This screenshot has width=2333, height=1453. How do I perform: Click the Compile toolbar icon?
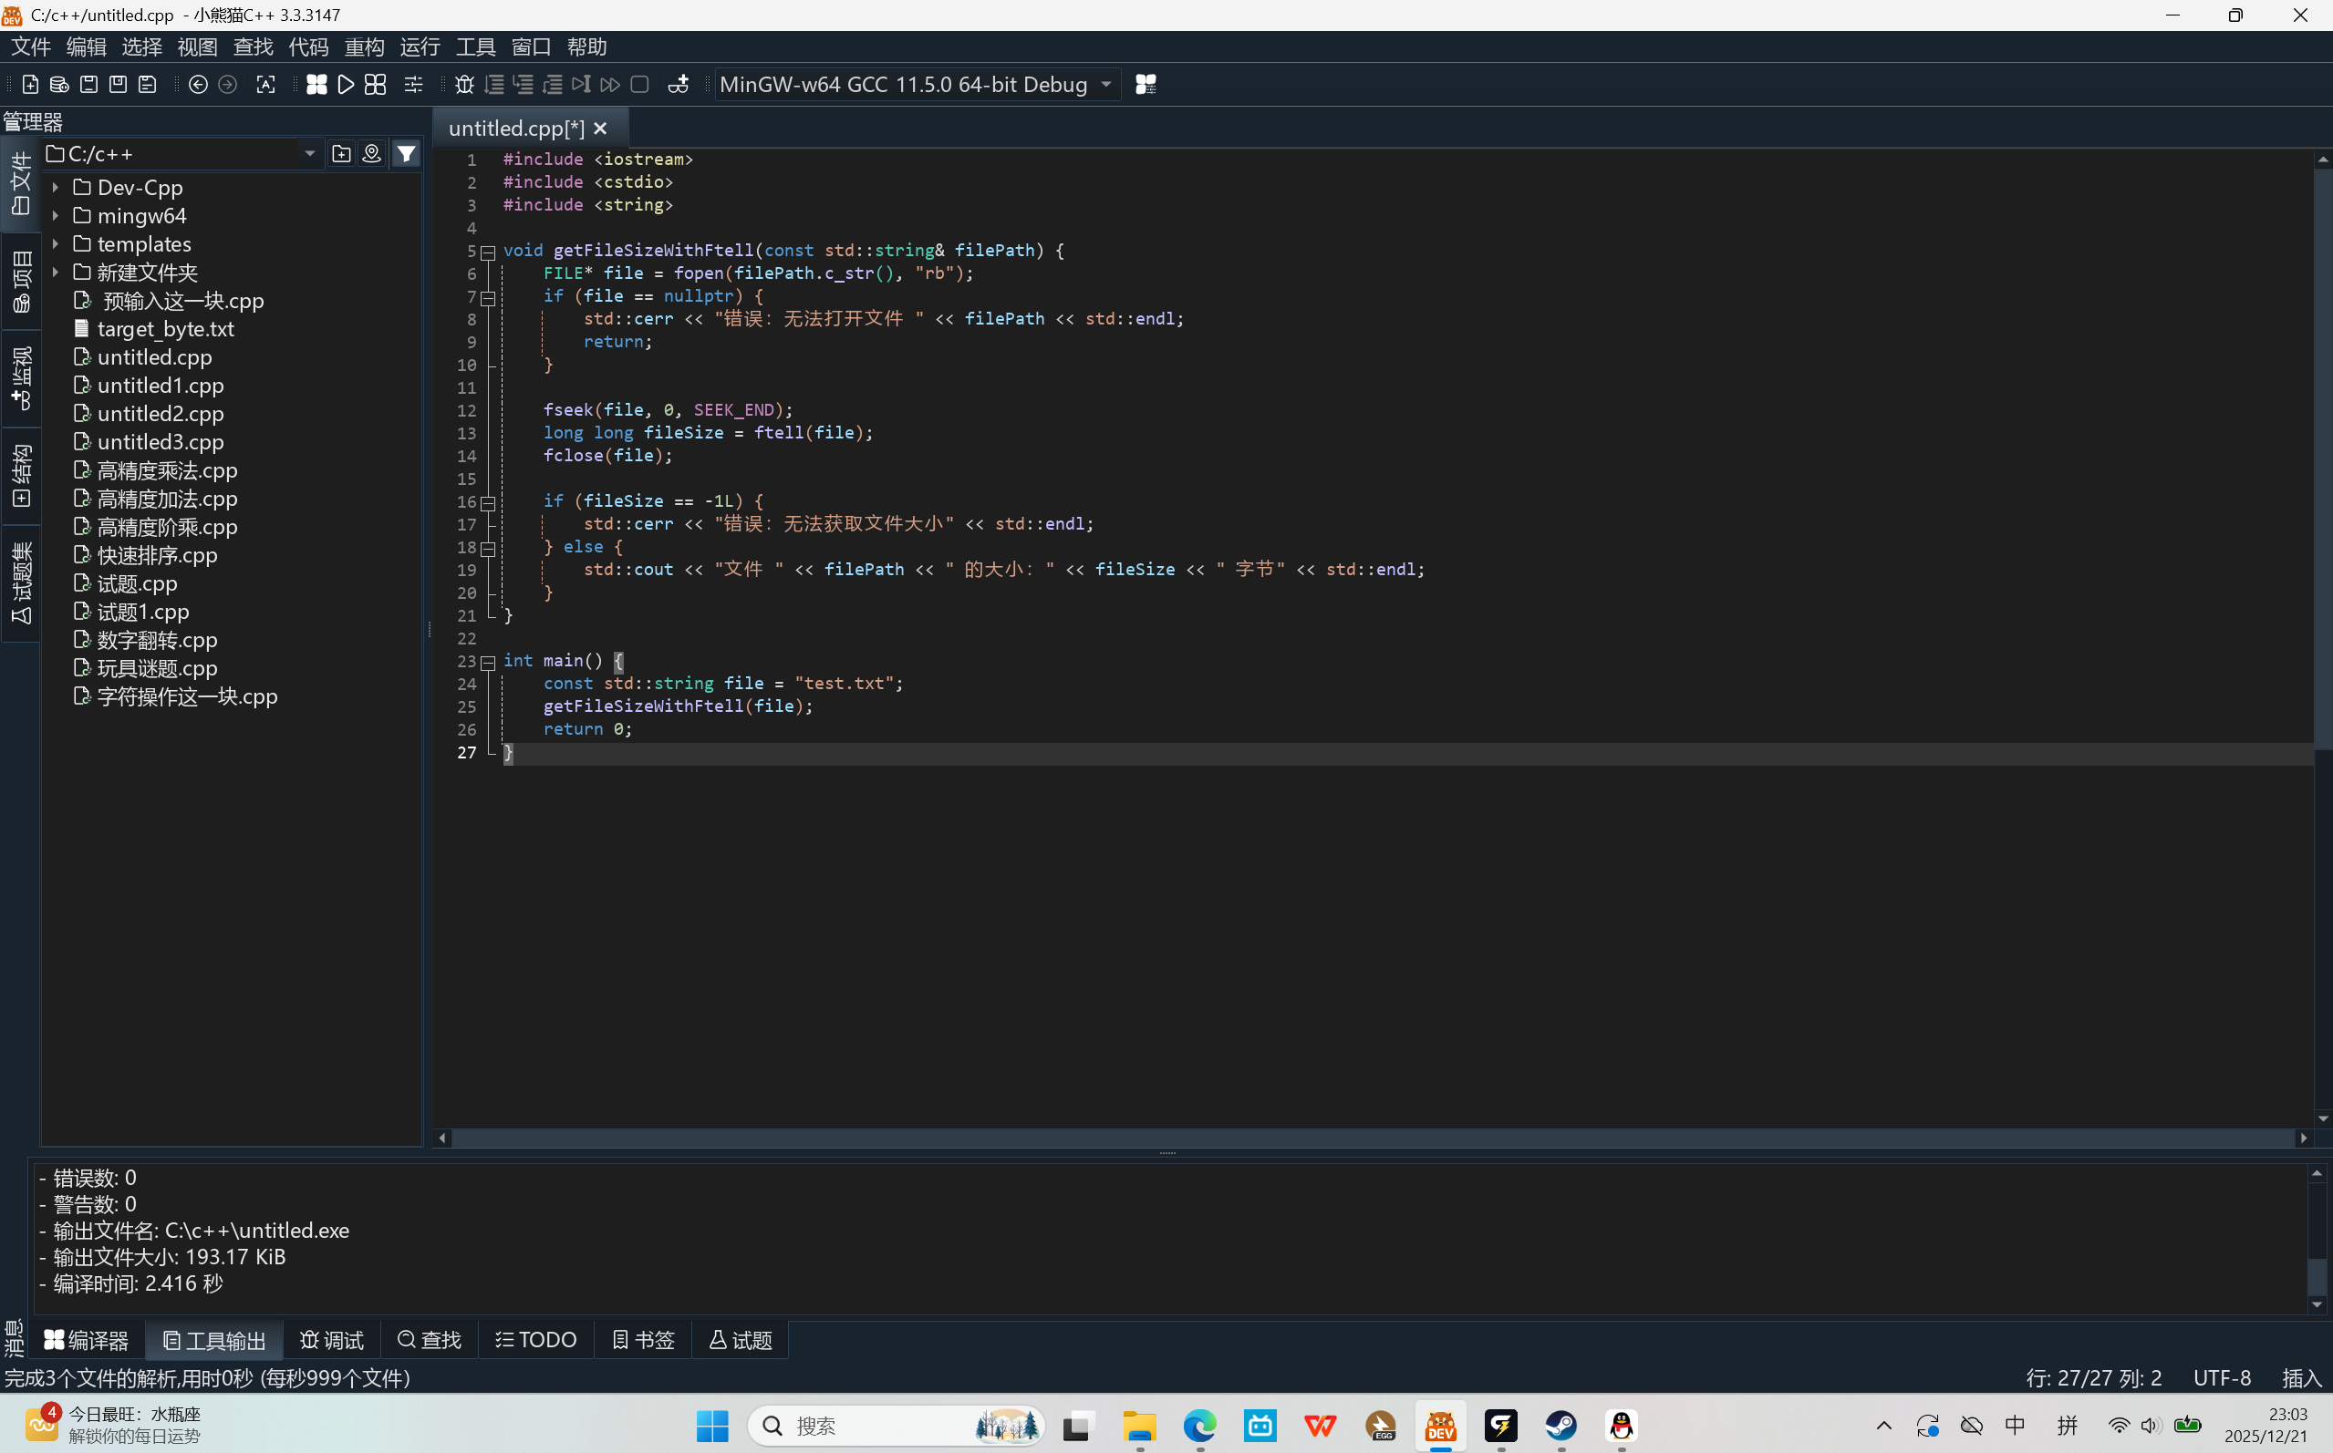pos(316,85)
